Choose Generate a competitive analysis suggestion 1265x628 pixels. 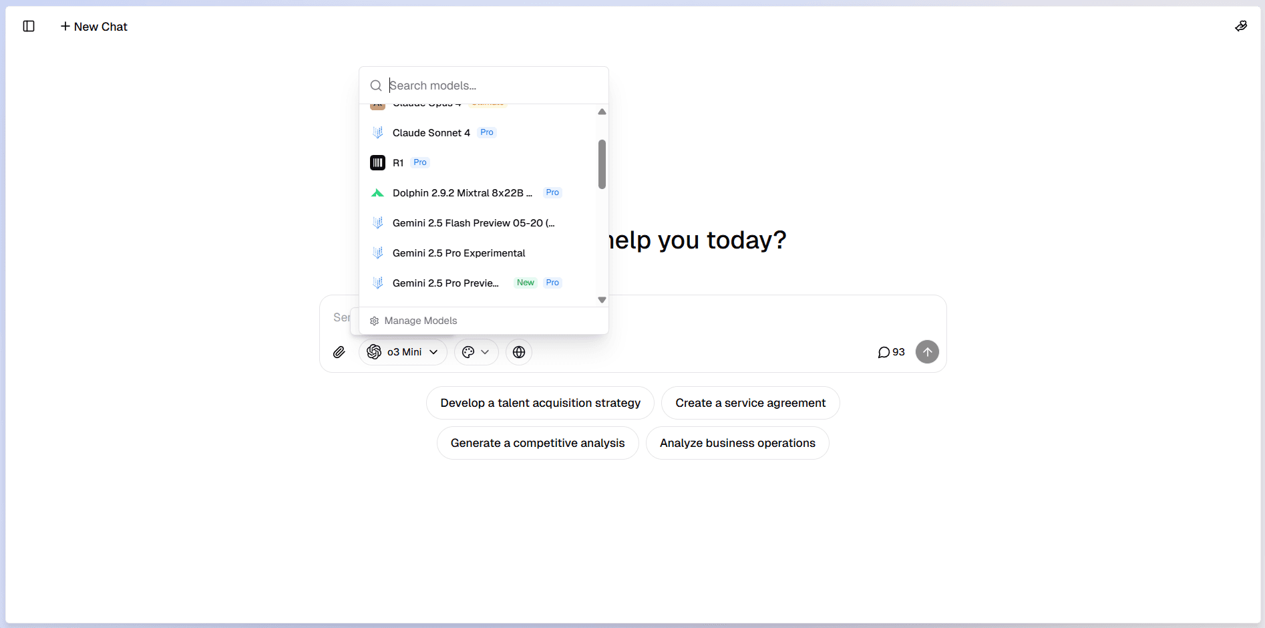538,443
